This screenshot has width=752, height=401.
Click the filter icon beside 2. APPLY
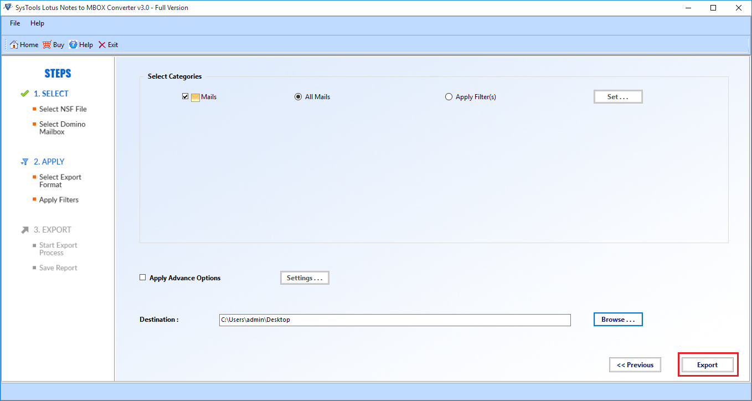pyautogui.click(x=24, y=162)
